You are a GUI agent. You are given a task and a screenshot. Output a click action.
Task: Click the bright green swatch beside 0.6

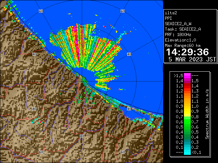pyautogui.click(x=187, y=122)
